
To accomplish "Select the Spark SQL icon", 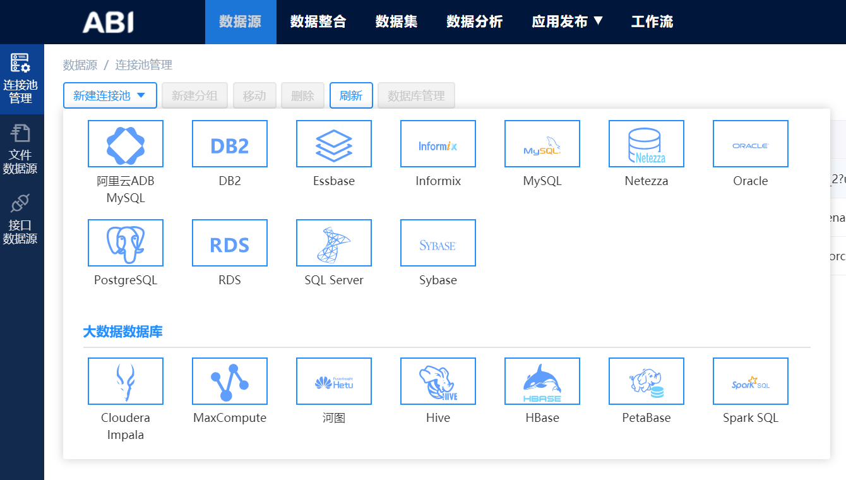I will pyautogui.click(x=750, y=381).
